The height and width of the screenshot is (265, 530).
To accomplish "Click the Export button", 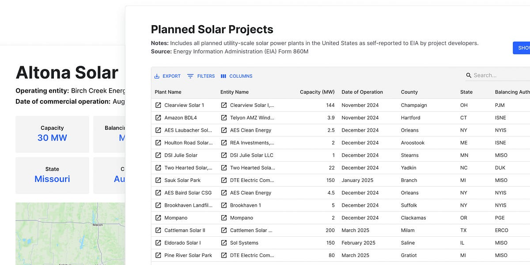I will 167,76.
